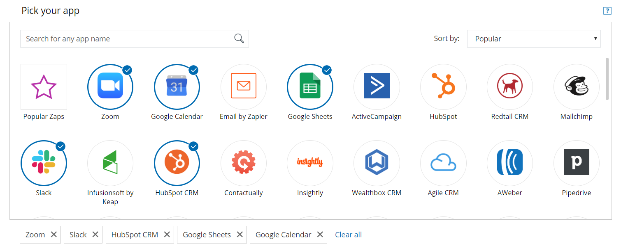
Task: Toggle off the selected Slack app
Action: click(44, 163)
